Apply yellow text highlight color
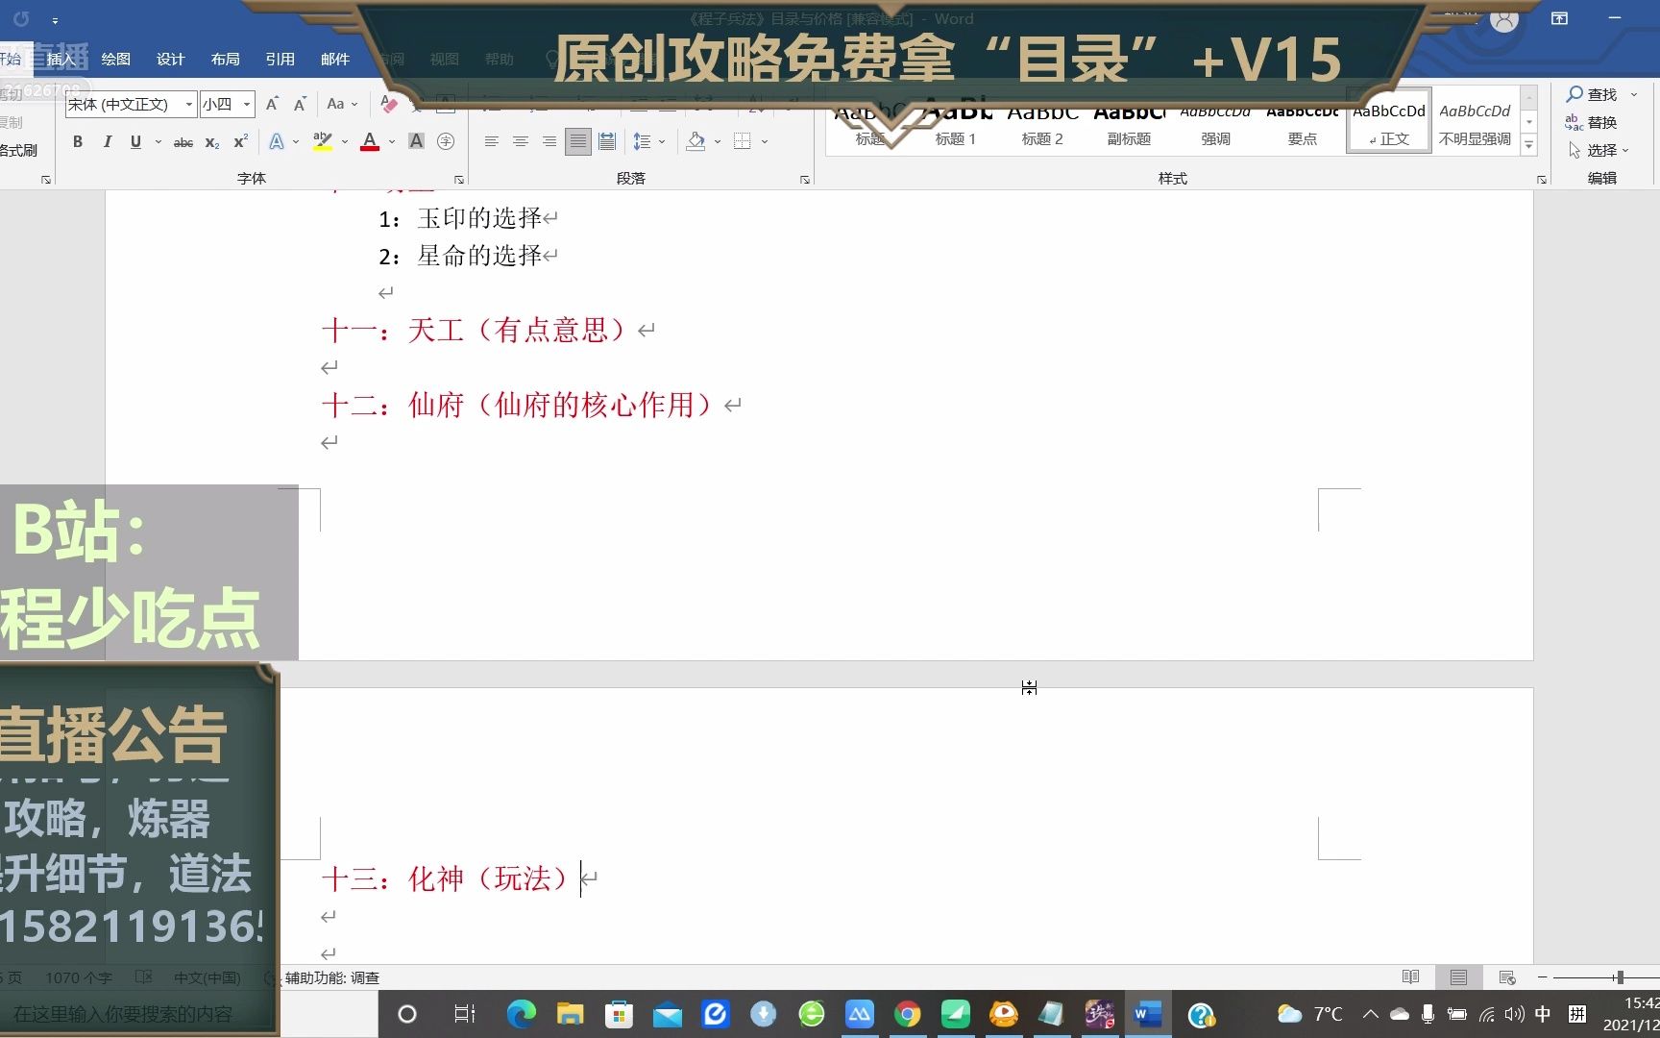Viewport: 1660px width, 1038px height. coord(323,141)
